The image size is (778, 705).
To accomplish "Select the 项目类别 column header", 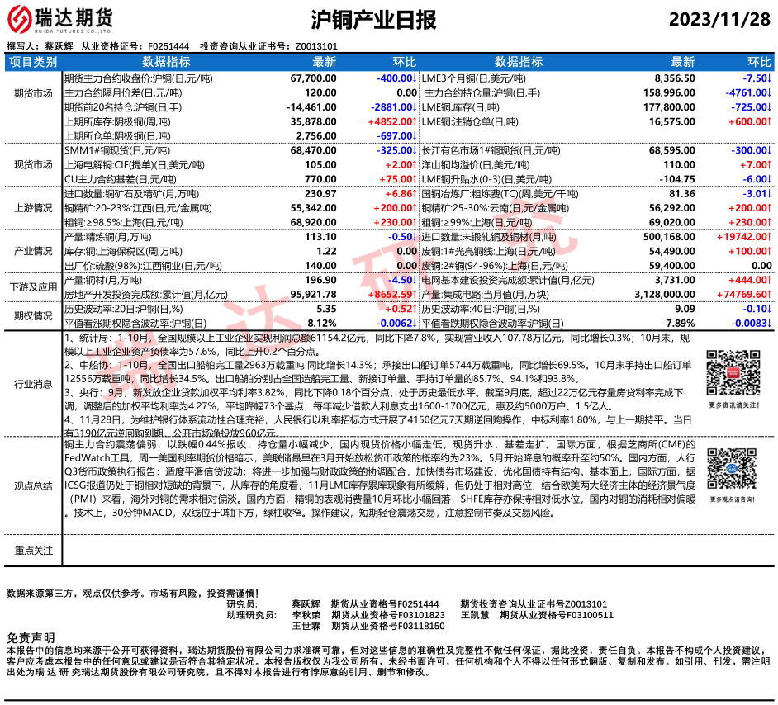I will pyautogui.click(x=33, y=63).
